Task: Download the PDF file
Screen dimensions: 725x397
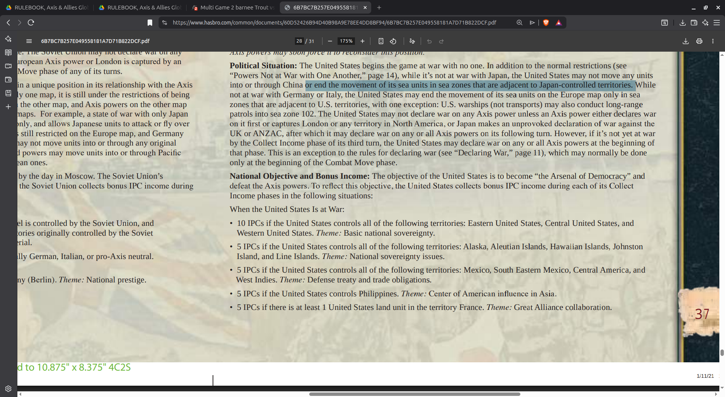Action: pyautogui.click(x=685, y=41)
